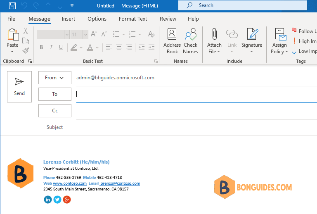The width and height of the screenshot is (317, 214).
Task: Apply the font color
Action: [x=90, y=48]
